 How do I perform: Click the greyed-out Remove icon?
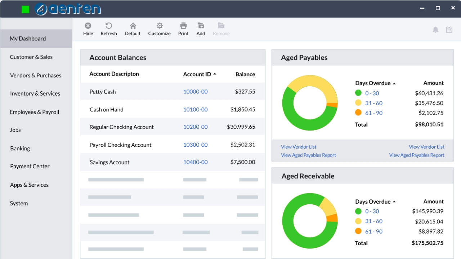(x=221, y=26)
